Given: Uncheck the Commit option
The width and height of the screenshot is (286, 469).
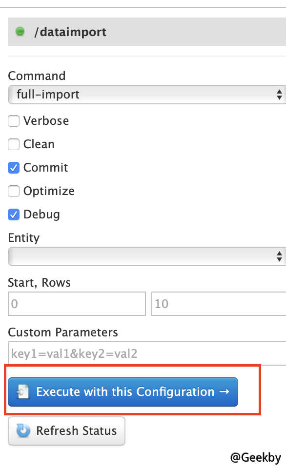Looking at the screenshot, I should coord(13,167).
